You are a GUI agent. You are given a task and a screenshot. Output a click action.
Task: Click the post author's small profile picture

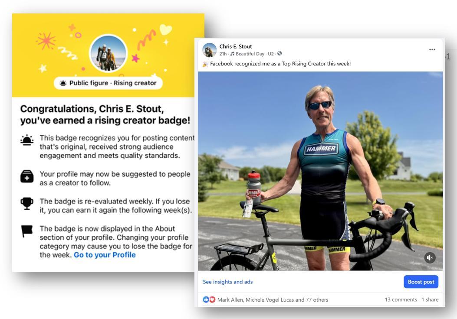pyautogui.click(x=210, y=50)
